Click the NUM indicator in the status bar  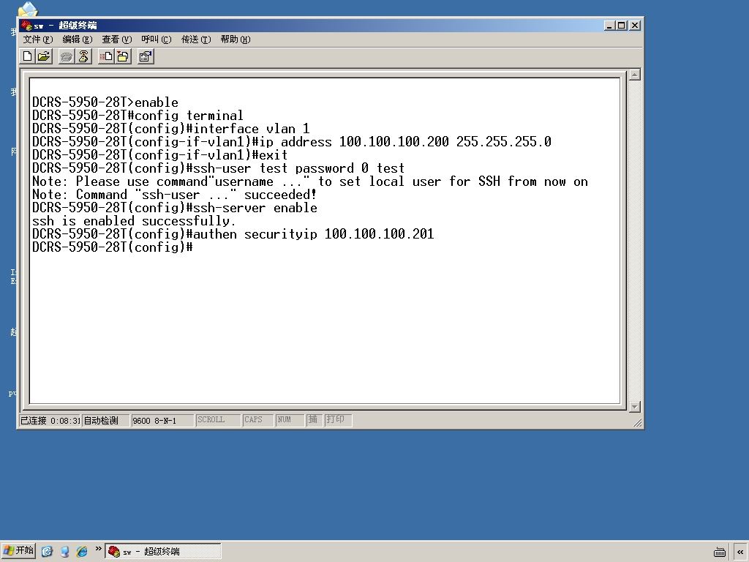pyautogui.click(x=290, y=420)
